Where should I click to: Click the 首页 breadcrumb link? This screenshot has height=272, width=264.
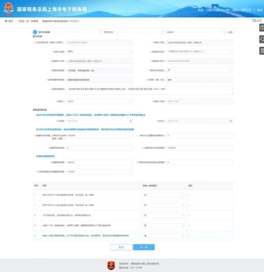pos(11,21)
